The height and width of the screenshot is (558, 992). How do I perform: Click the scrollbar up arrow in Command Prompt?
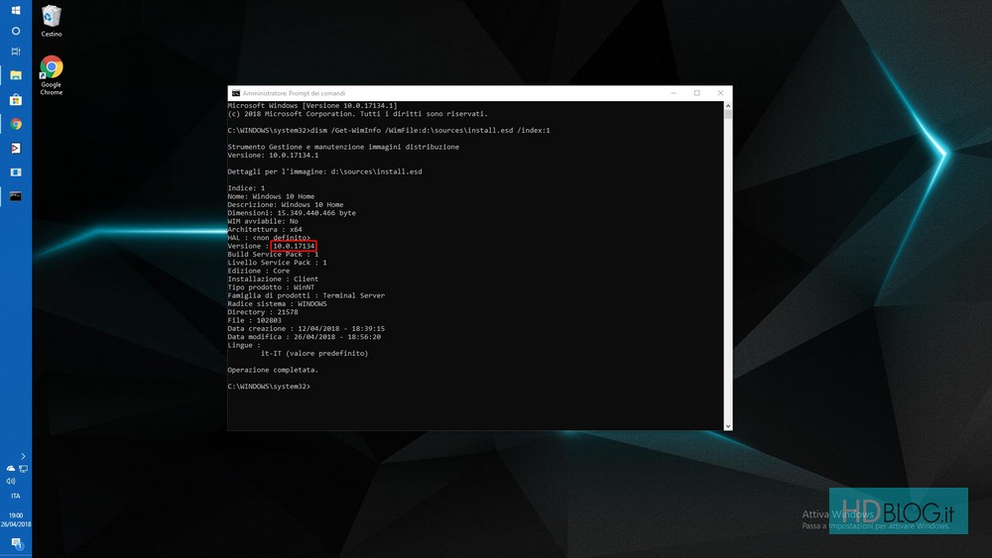coord(728,104)
